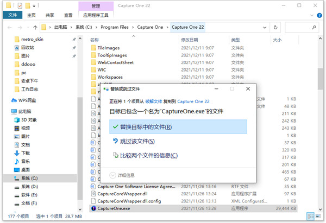Click Program Files breadcrumb

[x=115, y=27]
